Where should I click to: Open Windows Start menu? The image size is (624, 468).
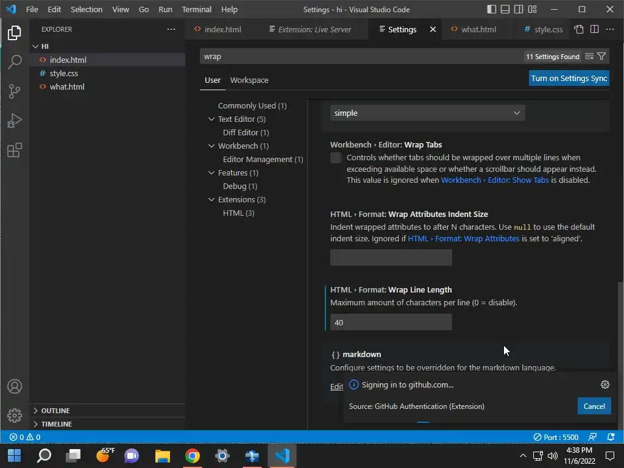tap(15, 456)
